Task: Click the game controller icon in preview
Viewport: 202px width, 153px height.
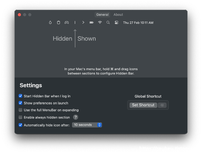Action: [67, 22]
